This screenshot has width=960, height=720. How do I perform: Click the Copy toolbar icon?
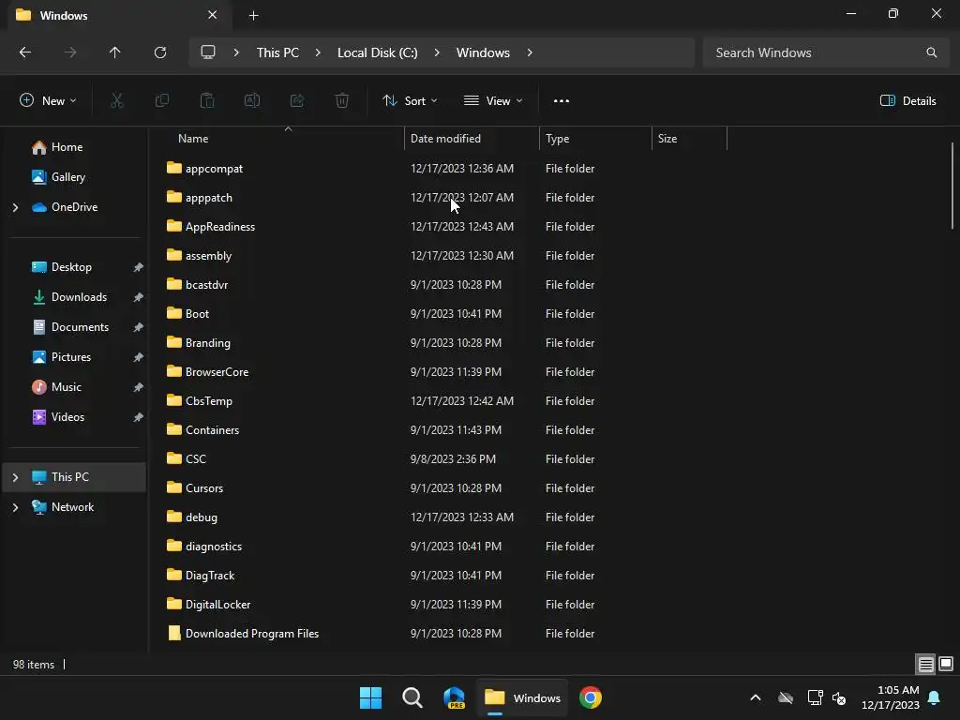(162, 100)
